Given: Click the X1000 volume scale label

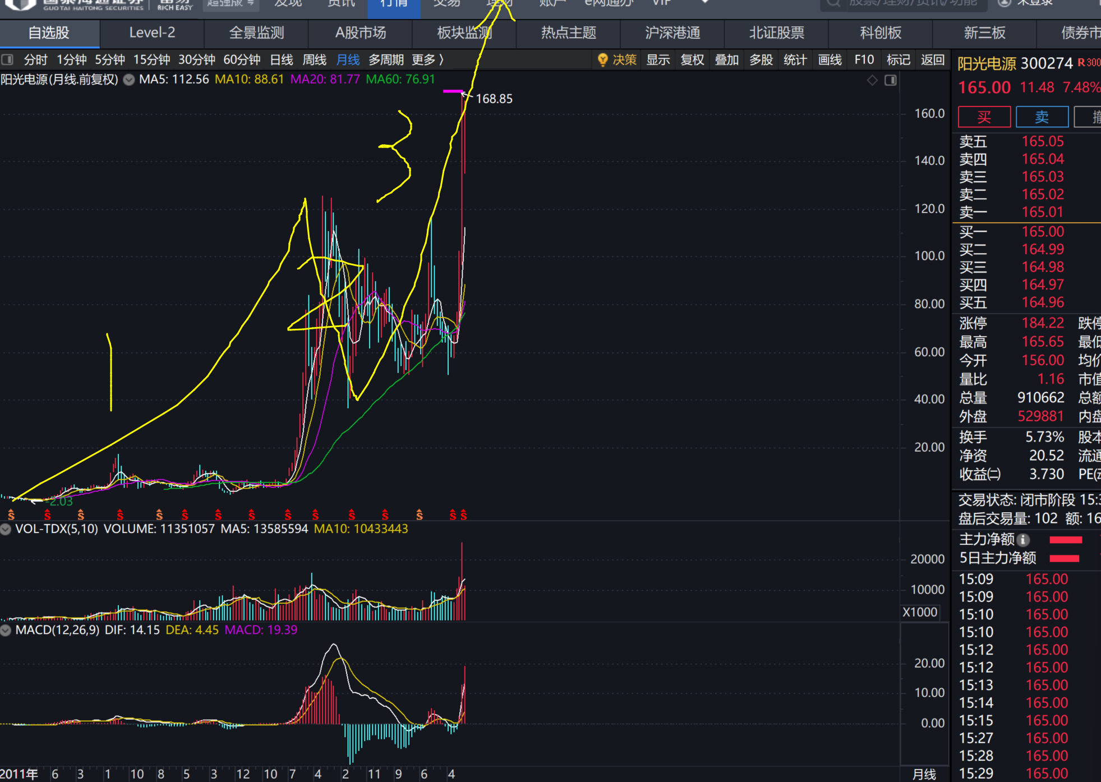Looking at the screenshot, I should click(x=920, y=612).
